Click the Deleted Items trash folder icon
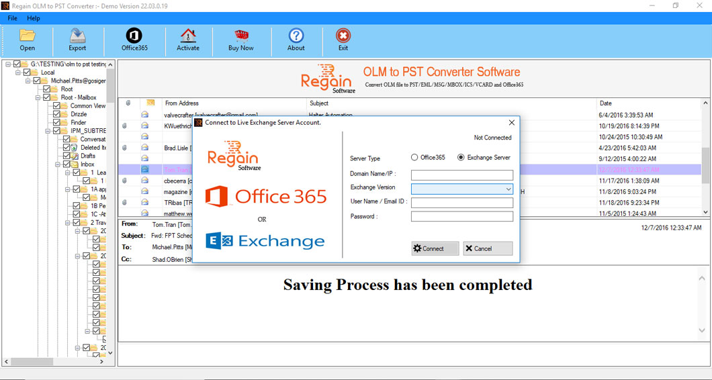Image resolution: width=712 pixels, height=380 pixels. 75,148
